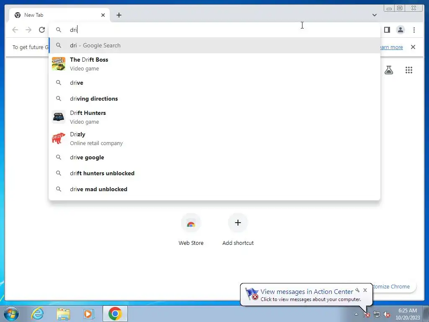Image resolution: width=429 pixels, height=322 pixels.
Task: Select 'dri - Google Search' suggestion
Action: [214, 45]
